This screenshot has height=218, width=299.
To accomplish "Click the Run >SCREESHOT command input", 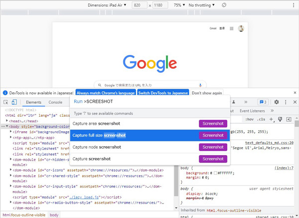I will click(x=150, y=102).
